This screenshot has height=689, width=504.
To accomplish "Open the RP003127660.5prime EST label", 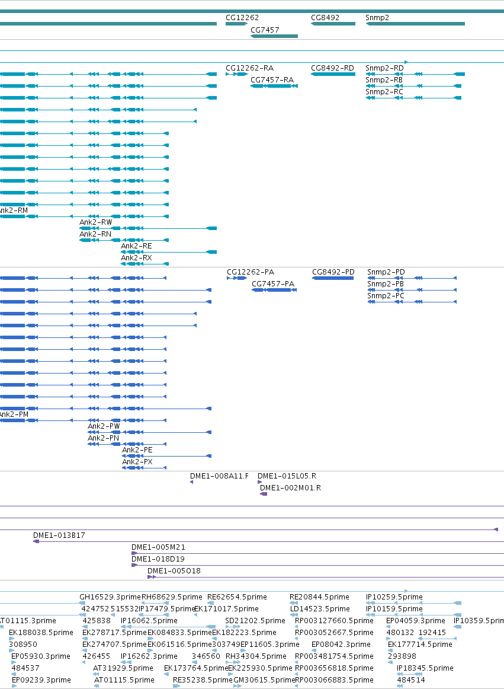I will pos(334,620).
